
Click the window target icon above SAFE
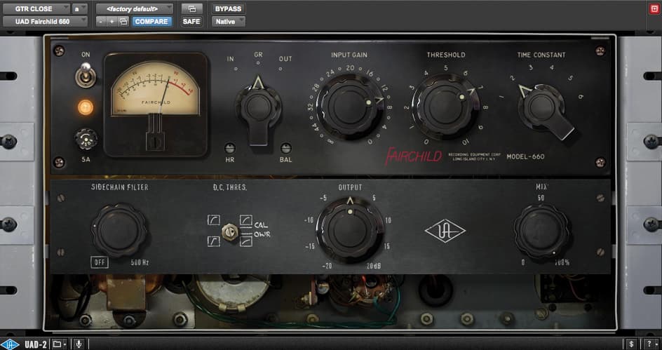pyautogui.click(x=192, y=8)
